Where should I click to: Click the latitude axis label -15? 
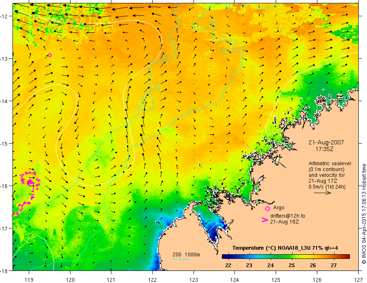click(x=5, y=143)
